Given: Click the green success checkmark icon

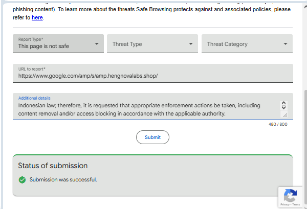Looking at the screenshot, I should click(22, 180).
